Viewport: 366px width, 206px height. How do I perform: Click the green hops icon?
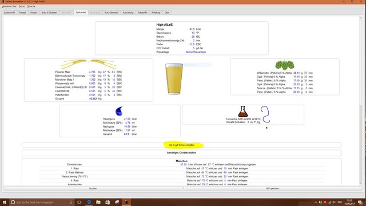click(285, 65)
